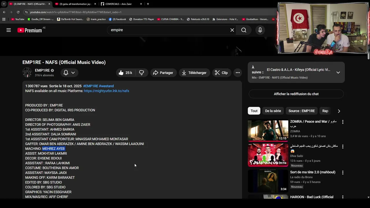Open options for ZOMRA Peace and War video
370x208 pixels.
coord(343,122)
